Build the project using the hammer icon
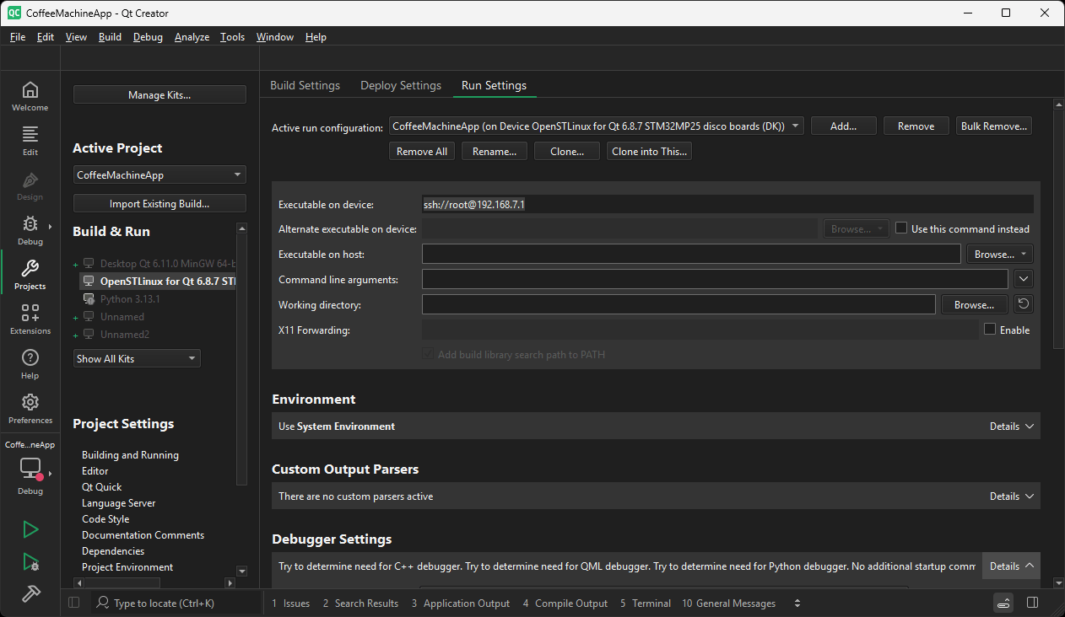 (30, 593)
